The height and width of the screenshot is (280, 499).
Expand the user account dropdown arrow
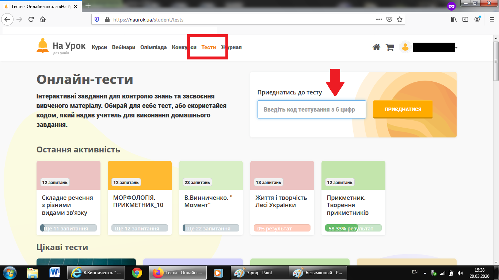tap(456, 48)
